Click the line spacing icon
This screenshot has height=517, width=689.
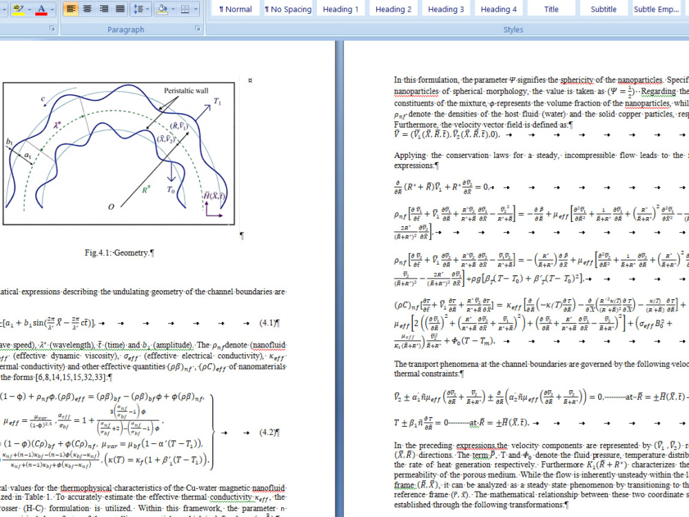(138, 9)
